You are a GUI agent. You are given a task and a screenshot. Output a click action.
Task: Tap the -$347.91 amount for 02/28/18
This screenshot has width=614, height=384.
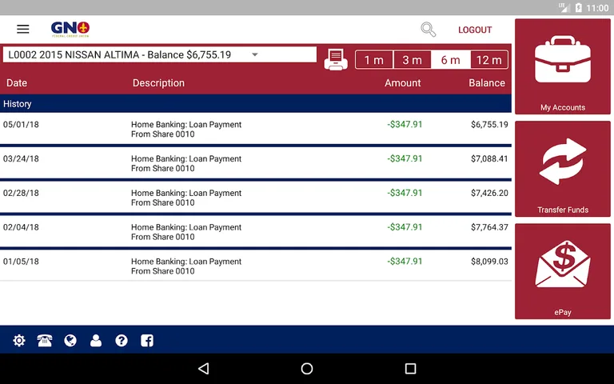point(405,193)
